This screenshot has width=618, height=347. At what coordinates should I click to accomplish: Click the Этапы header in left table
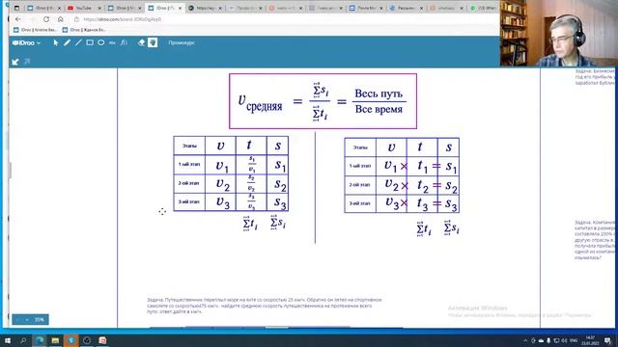(189, 146)
